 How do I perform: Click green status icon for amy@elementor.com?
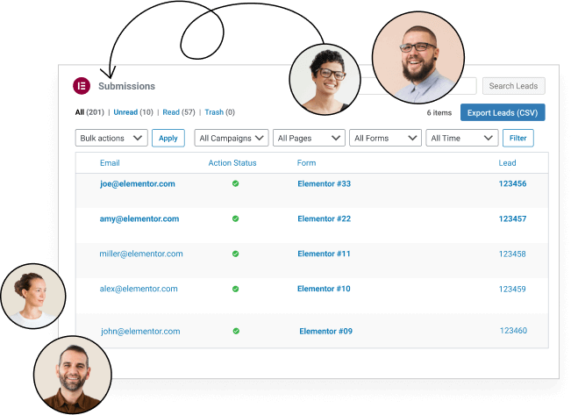click(x=235, y=218)
